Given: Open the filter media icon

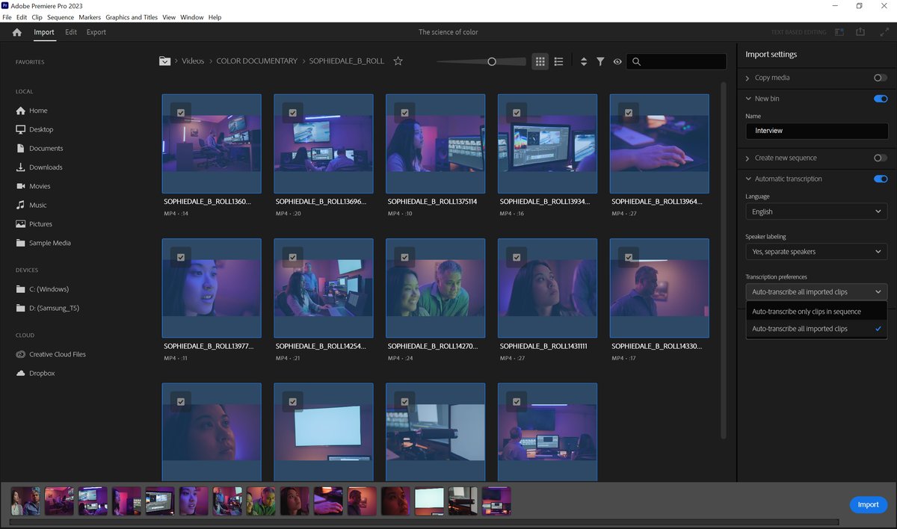Looking at the screenshot, I should tap(600, 61).
